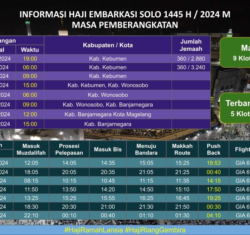Image resolution: width=250 pixels, height=235 pixels.
Task: Click the '360 / 3.240' jemaah count cell
Action: point(191,67)
